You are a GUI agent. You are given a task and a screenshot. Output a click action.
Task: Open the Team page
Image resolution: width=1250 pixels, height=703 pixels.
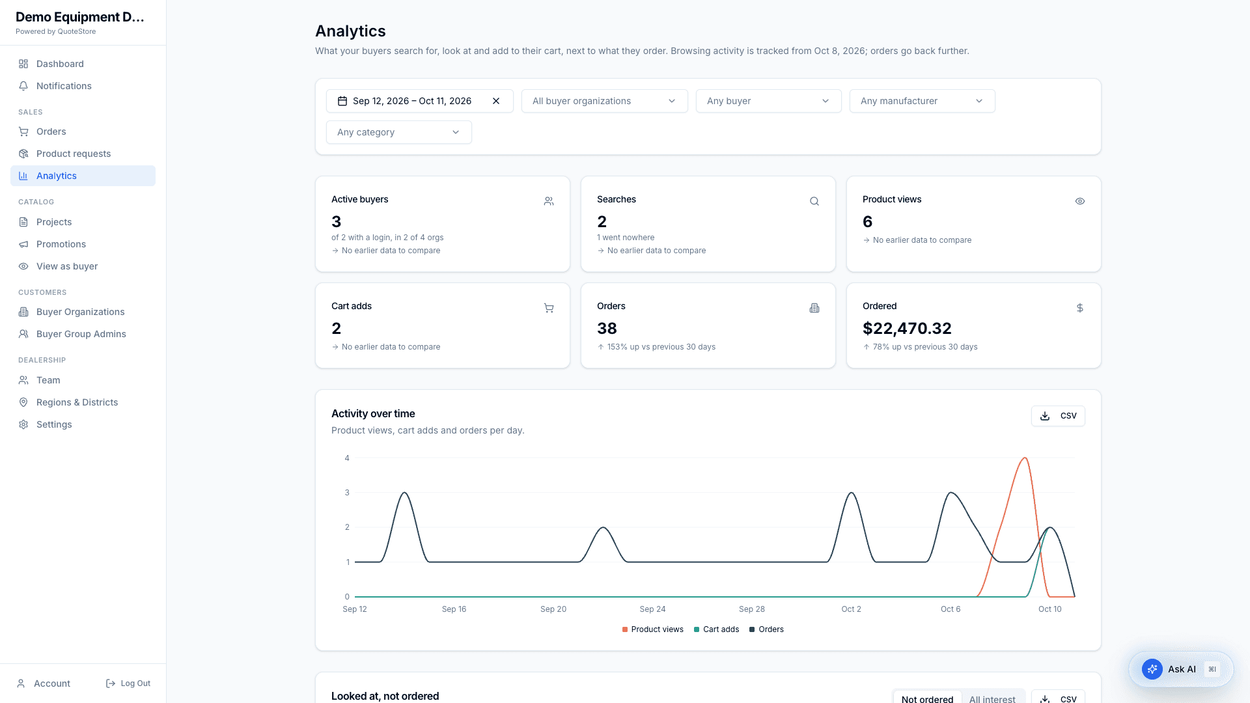tap(83, 380)
